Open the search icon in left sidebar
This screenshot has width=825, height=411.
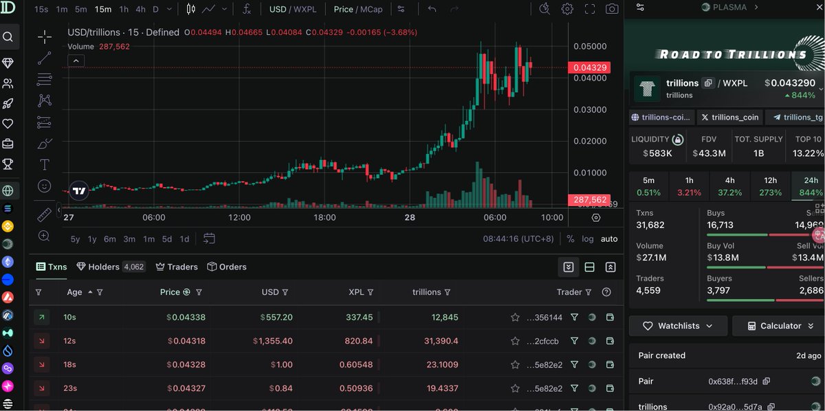tap(8, 36)
